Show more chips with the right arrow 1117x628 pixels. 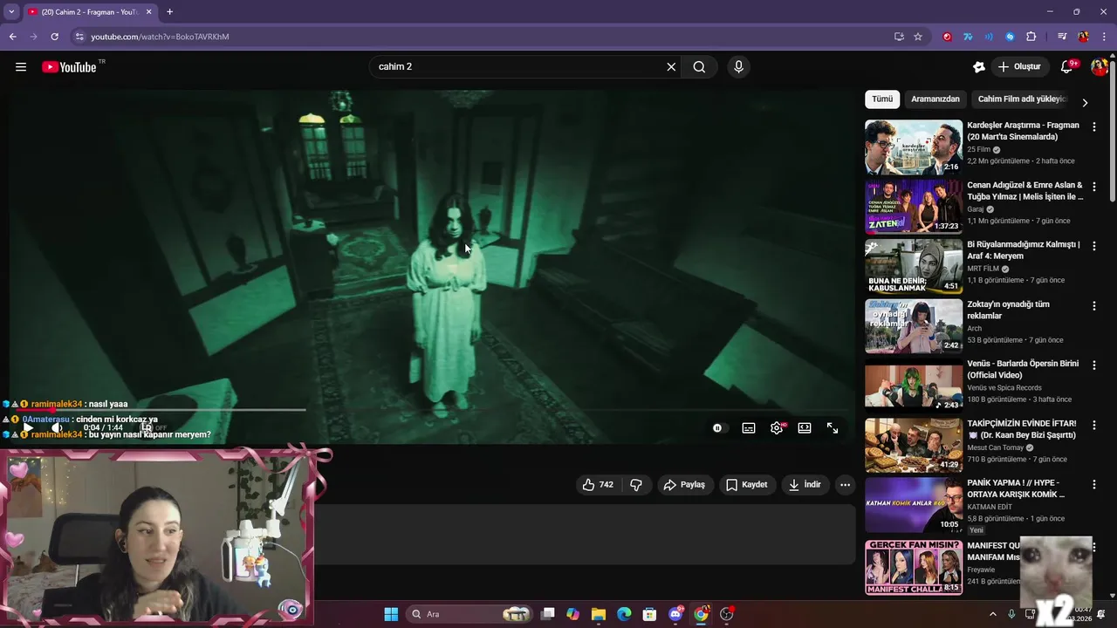coord(1085,102)
